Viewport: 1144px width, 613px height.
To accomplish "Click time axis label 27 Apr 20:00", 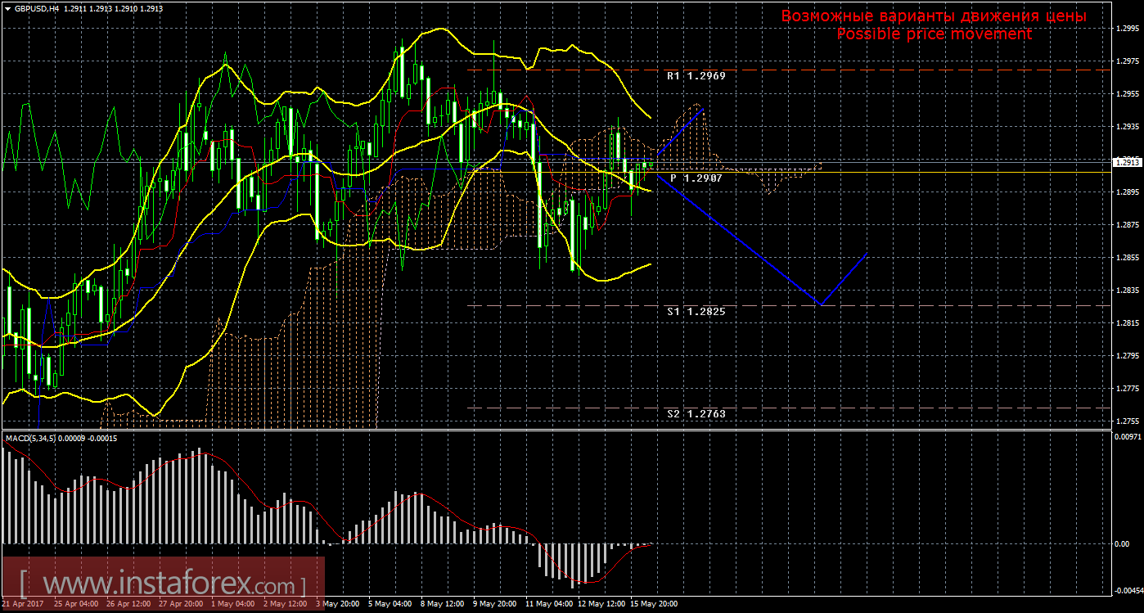I will (x=180, y=605).
